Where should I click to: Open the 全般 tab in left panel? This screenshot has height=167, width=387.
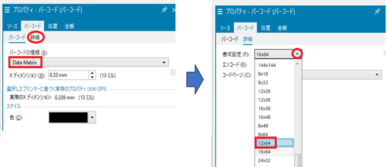point(69,26)
